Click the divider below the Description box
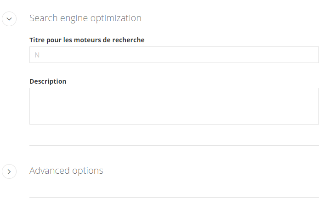Screen dimensions: 329x205 pyautogui.click(x=174, y=145)
